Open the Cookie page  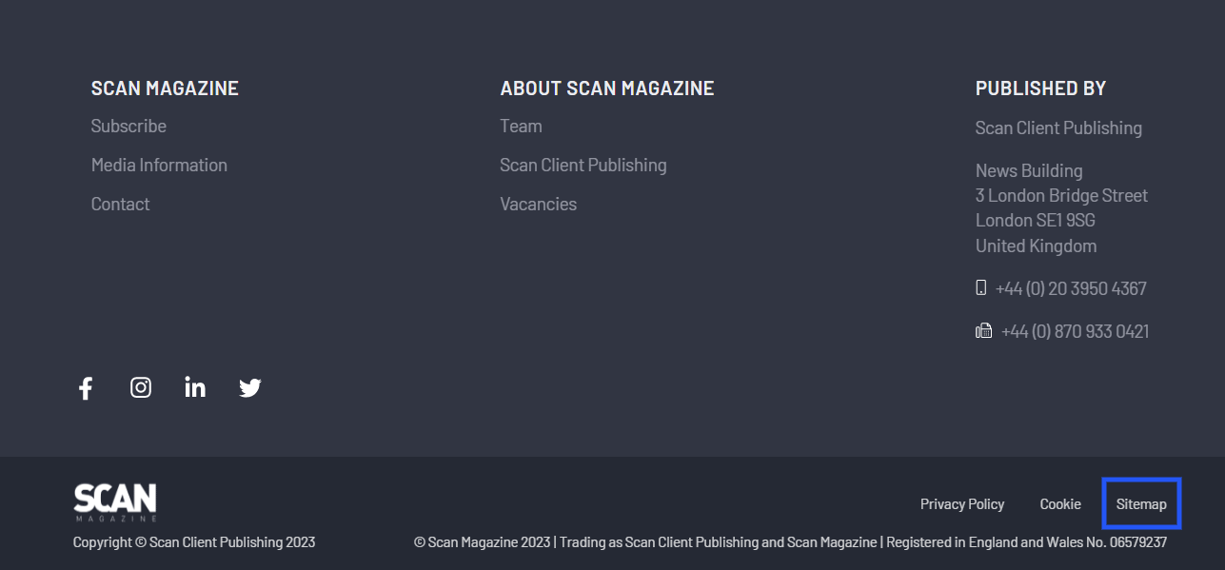1059,503
